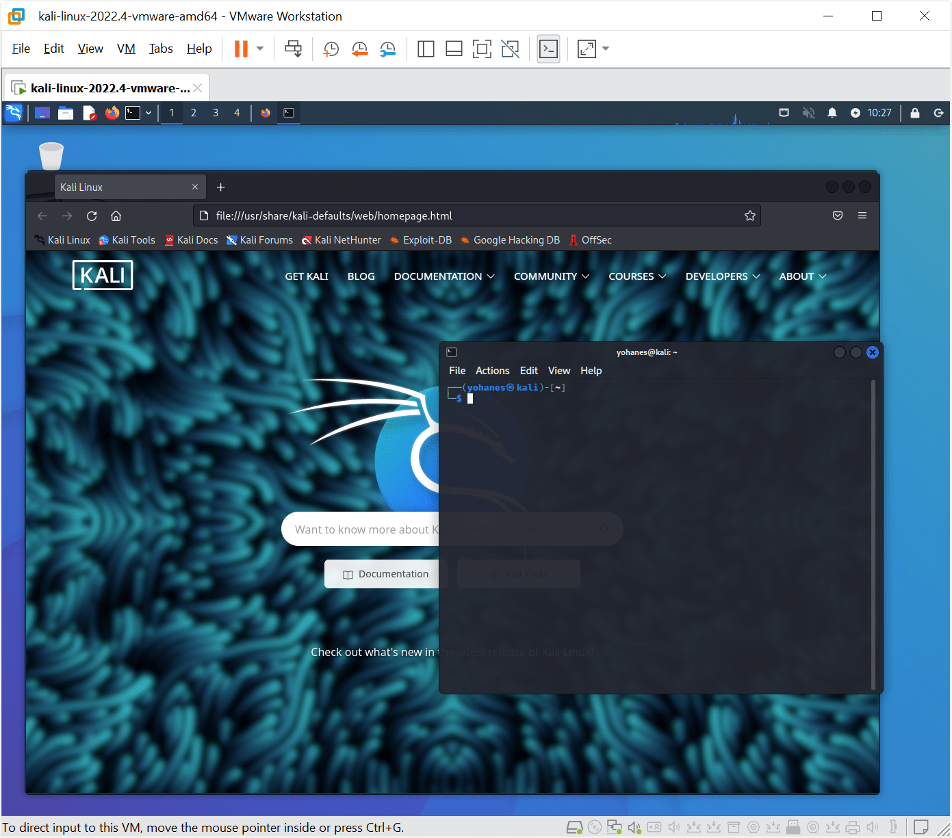The height and width of the screenshot is (838, 952).
Task: Open the VMware VM menu
Action: [126, 49]
